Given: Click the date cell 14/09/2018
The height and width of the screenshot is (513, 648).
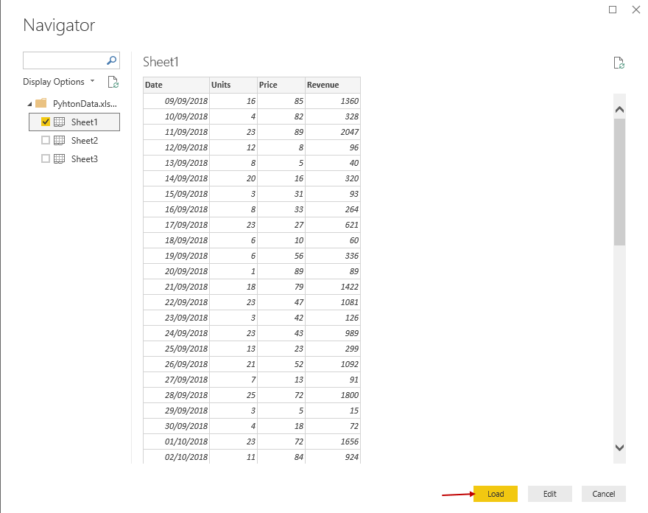Looking at the screenshot, I should pyautogui.click(x=177, y=178).
